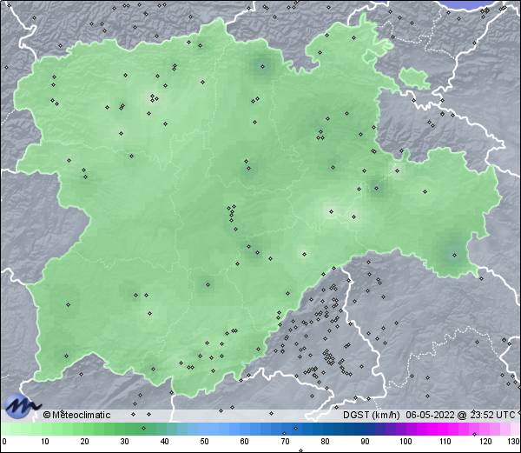Click the 23:52 UTC timestamp

tap(492, 415)
